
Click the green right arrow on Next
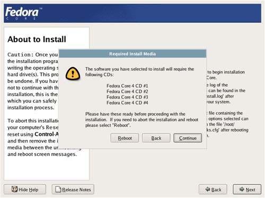tap(242, 189)
